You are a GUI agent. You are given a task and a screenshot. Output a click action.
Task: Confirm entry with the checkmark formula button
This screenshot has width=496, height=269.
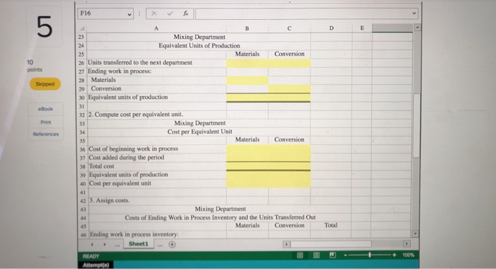click(x=170, y=13)
